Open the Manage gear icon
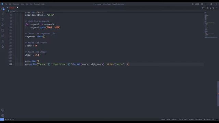The image size is (219, 123). (x=3, y=115)
